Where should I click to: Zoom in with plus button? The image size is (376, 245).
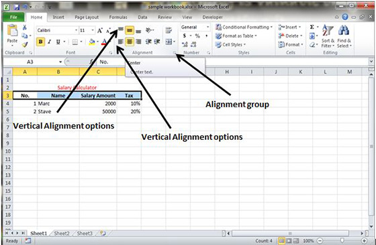(364, 241)
